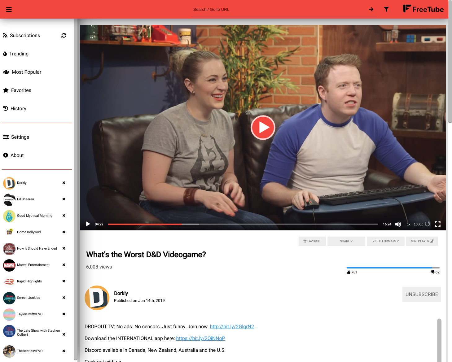Seek on the video progress bar
This screenshot has height=362, width=452.
tap(243, 224)
